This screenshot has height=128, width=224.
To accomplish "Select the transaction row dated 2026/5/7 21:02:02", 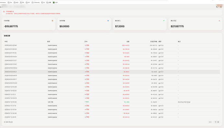I will [112, 91].
